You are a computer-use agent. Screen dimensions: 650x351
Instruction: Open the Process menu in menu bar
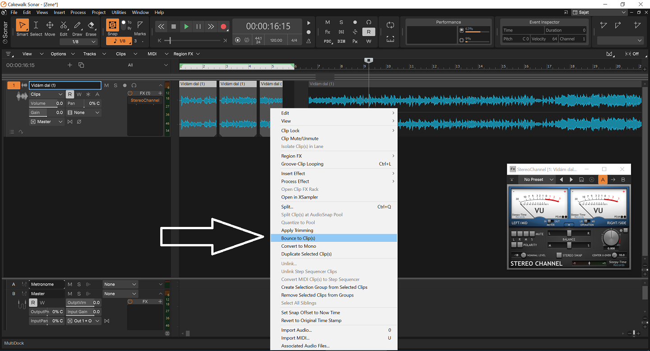(x=78, y=12)
